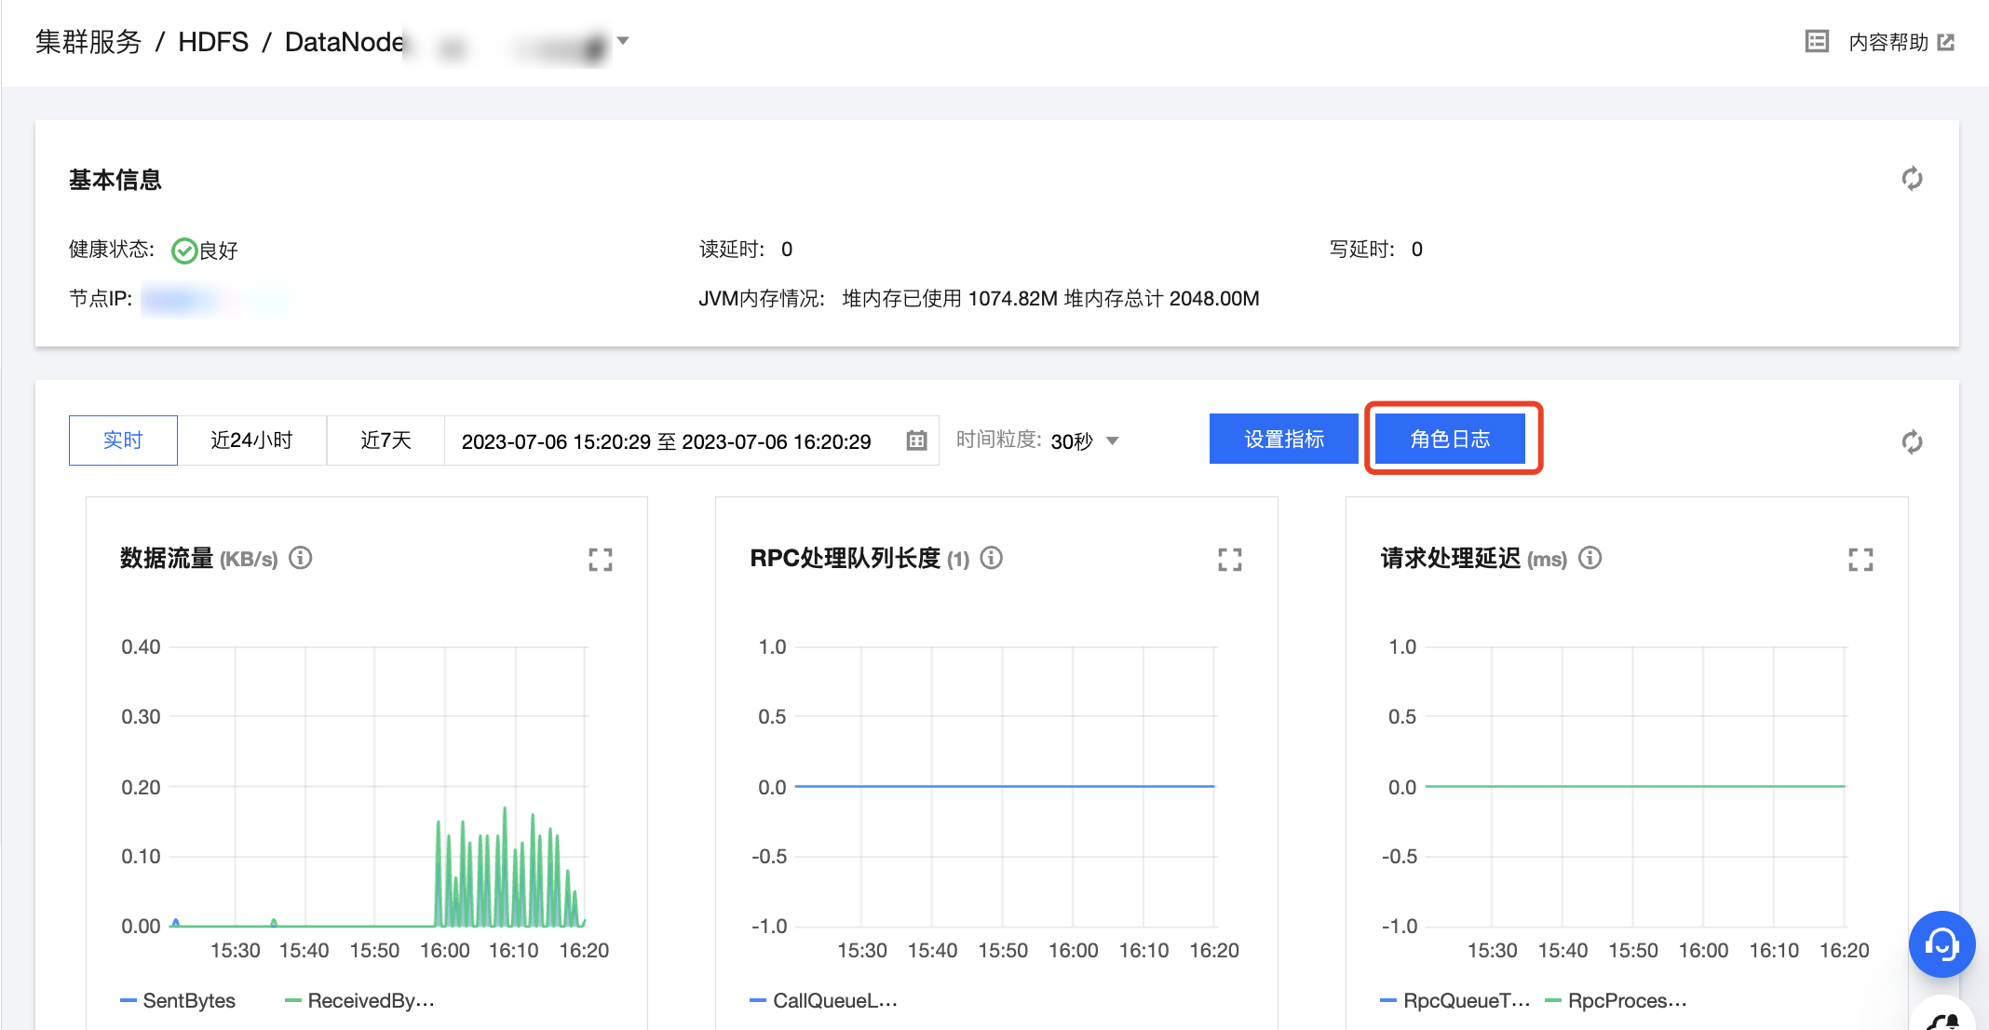Open the DataNode node selector dropdown
Screen dimensions: 1989x1030
coord(623,41)
